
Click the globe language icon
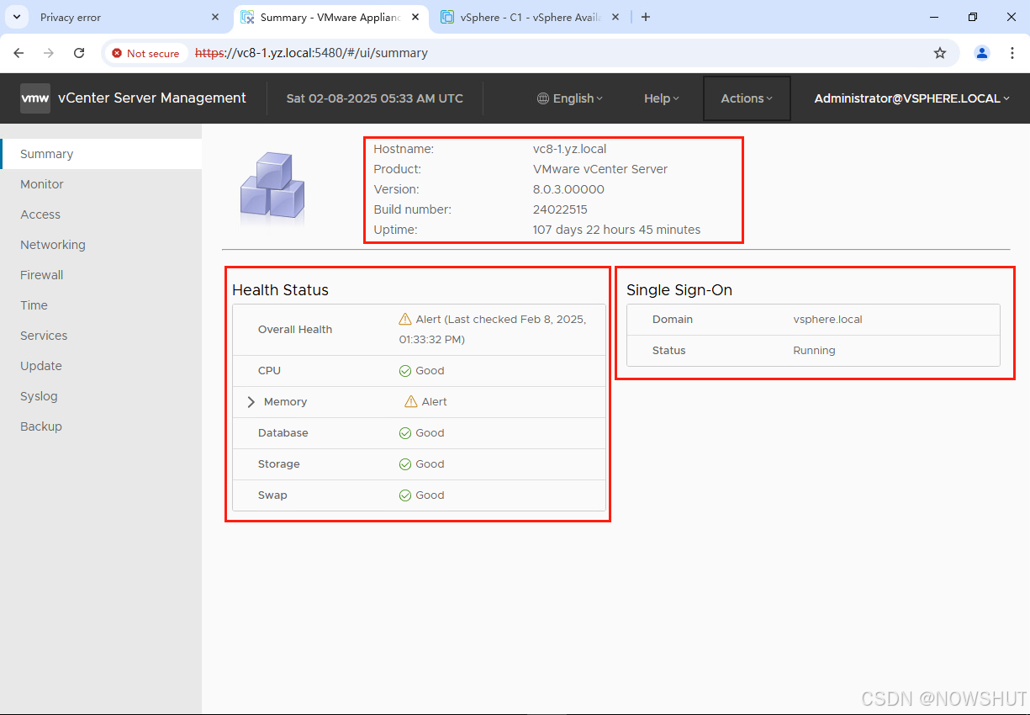[x=543, y=98]
